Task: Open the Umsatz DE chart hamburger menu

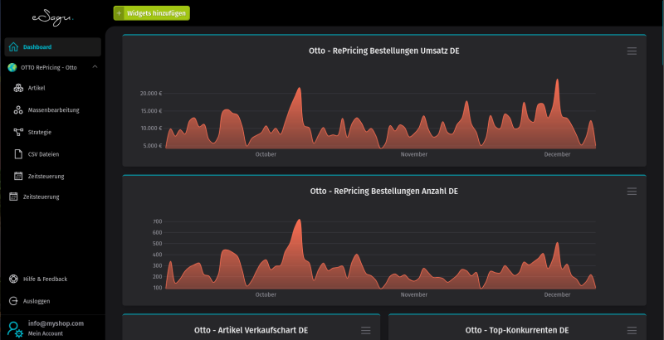Action: click(632, 51)
